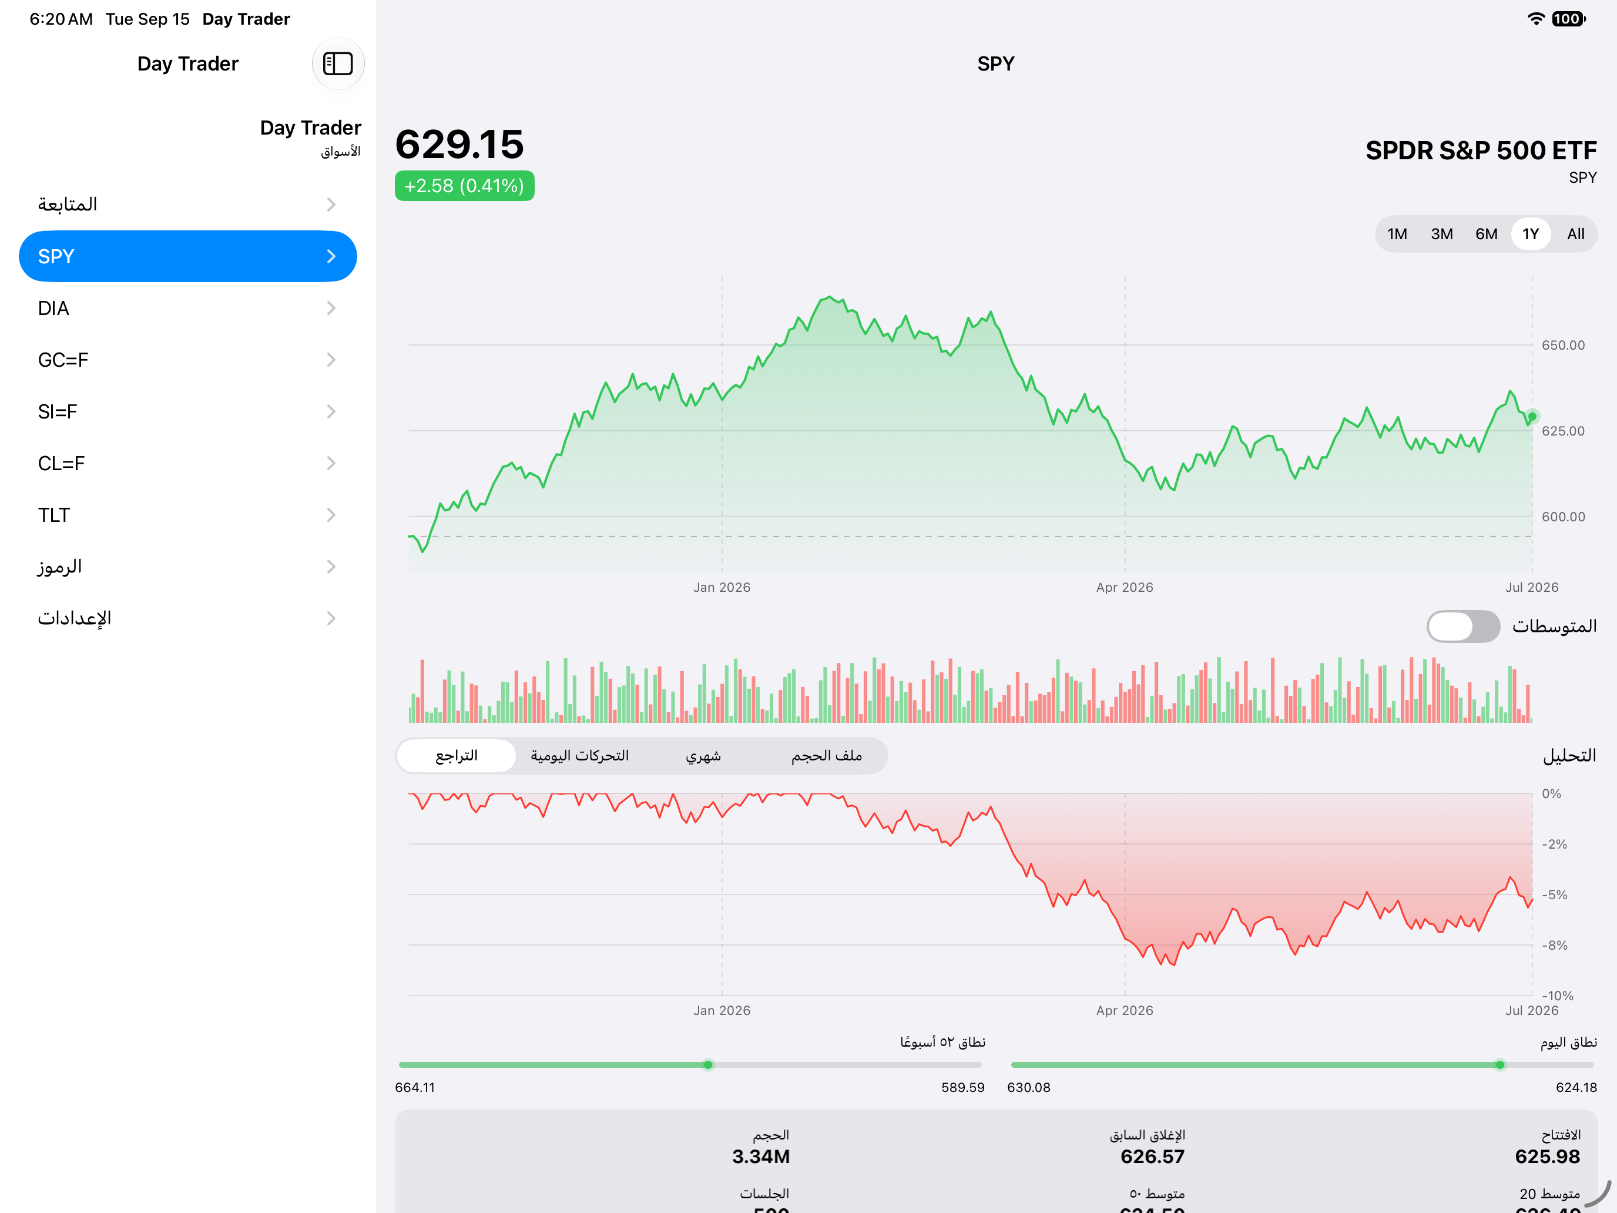Expand the الإعدادات row chevron
1617x1213 pixels.
[x=331, y=619]
